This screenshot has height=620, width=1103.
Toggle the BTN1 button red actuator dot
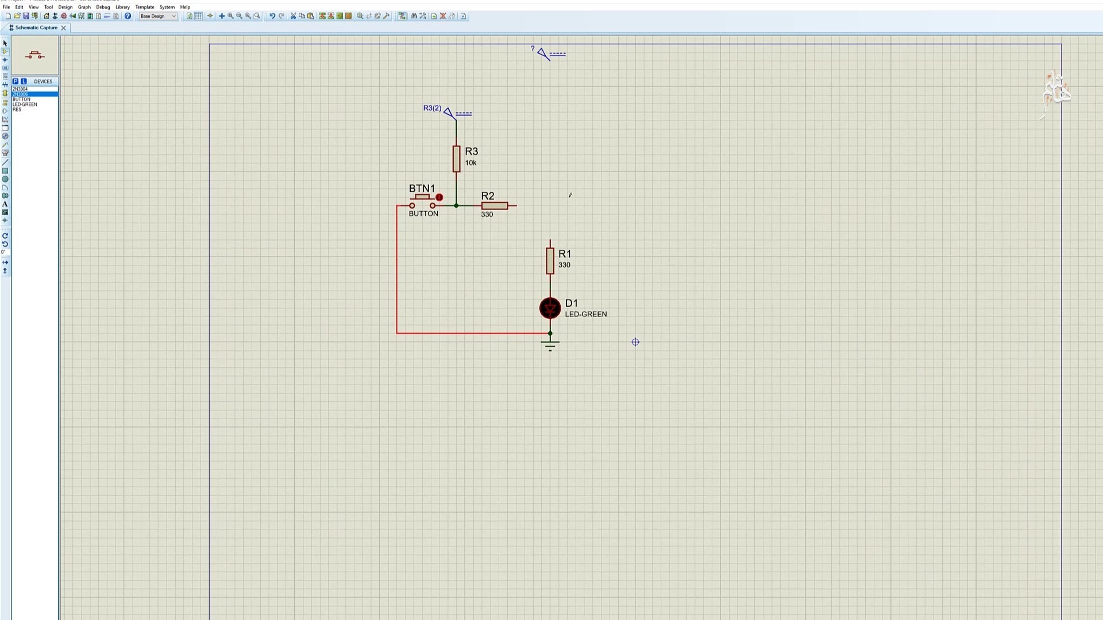pyautogui.click(x=439, y=197)
